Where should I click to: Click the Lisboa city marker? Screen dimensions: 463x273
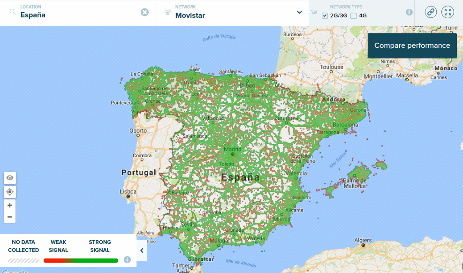128,196
